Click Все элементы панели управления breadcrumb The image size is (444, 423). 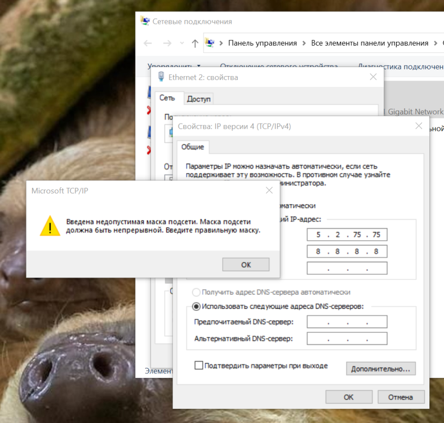click(370, 43)
